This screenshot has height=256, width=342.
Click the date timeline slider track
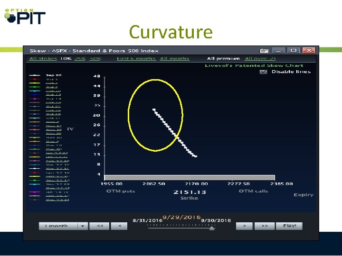(181, 228)
